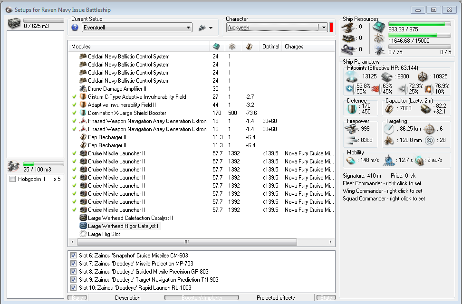Click the Fleet Commander right click to set text
This screenshot has width=462, height=304.
click(382, 183)
